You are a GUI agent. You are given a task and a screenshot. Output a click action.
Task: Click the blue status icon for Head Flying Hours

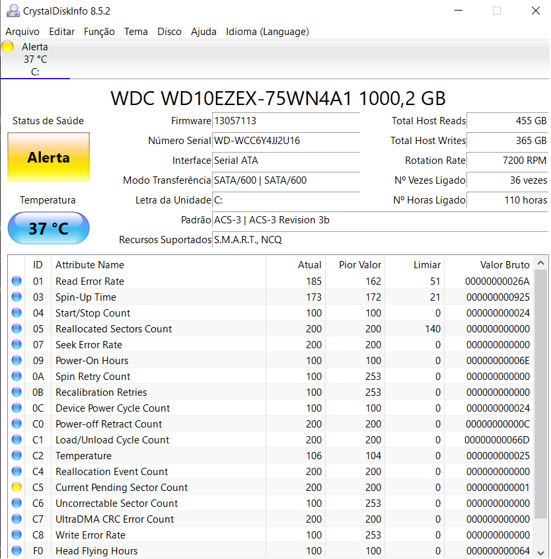[17, 551]
